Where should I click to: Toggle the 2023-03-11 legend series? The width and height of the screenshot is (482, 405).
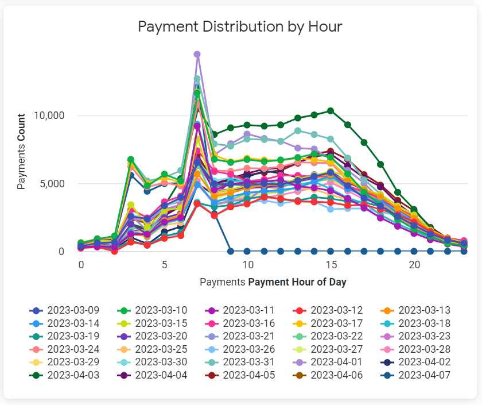240,310
